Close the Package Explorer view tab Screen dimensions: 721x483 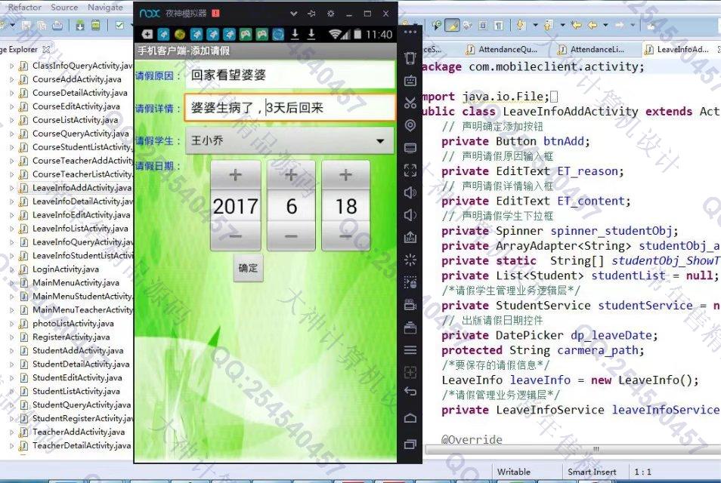(x=46, y=49)
